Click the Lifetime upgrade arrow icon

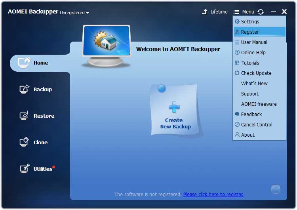click(205, 12)
